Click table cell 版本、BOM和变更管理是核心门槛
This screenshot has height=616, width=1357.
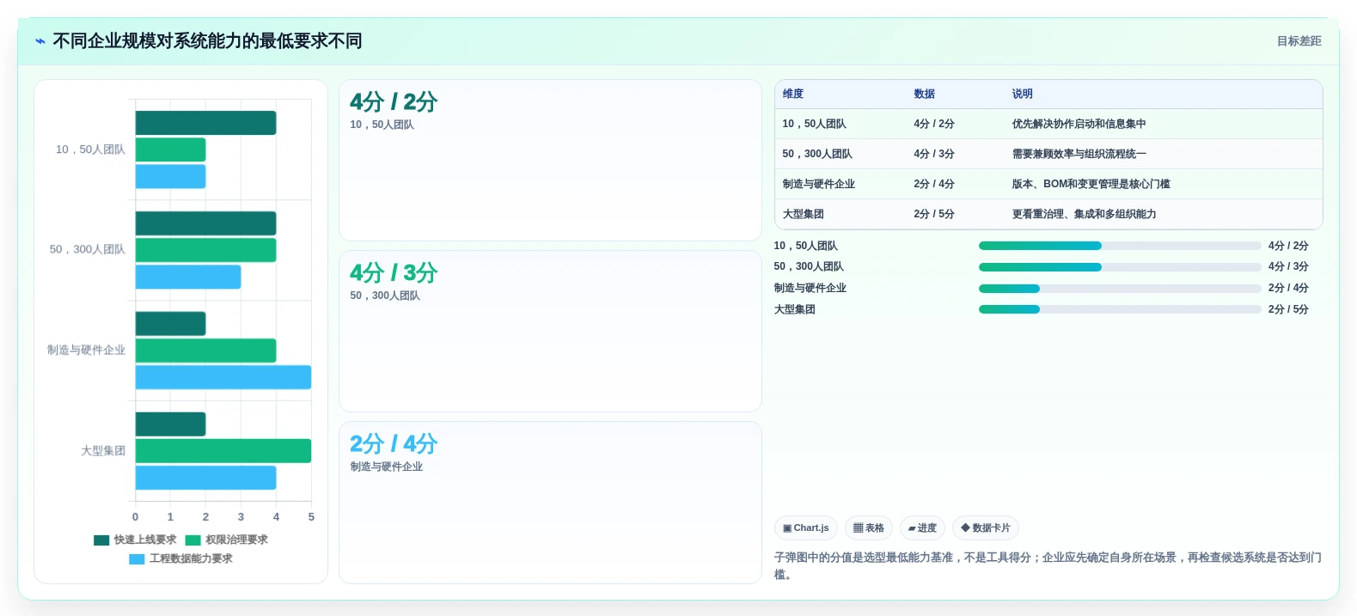point(1091,185)
